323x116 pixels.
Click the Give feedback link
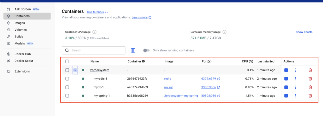click(x=97, y=12)
